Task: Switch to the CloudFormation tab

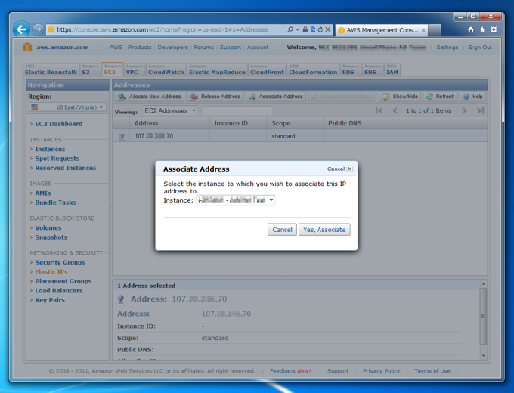Action: [313, 70]
